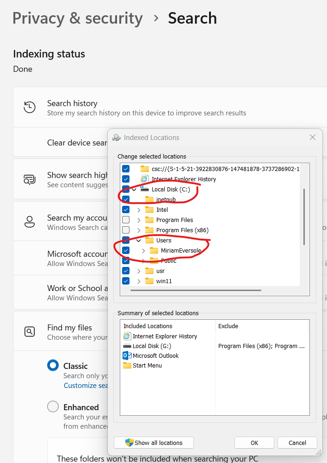This screenshot has width=327, height=463.
Task: Click the MiriamEversole folder icon
Action: point(154,250)
